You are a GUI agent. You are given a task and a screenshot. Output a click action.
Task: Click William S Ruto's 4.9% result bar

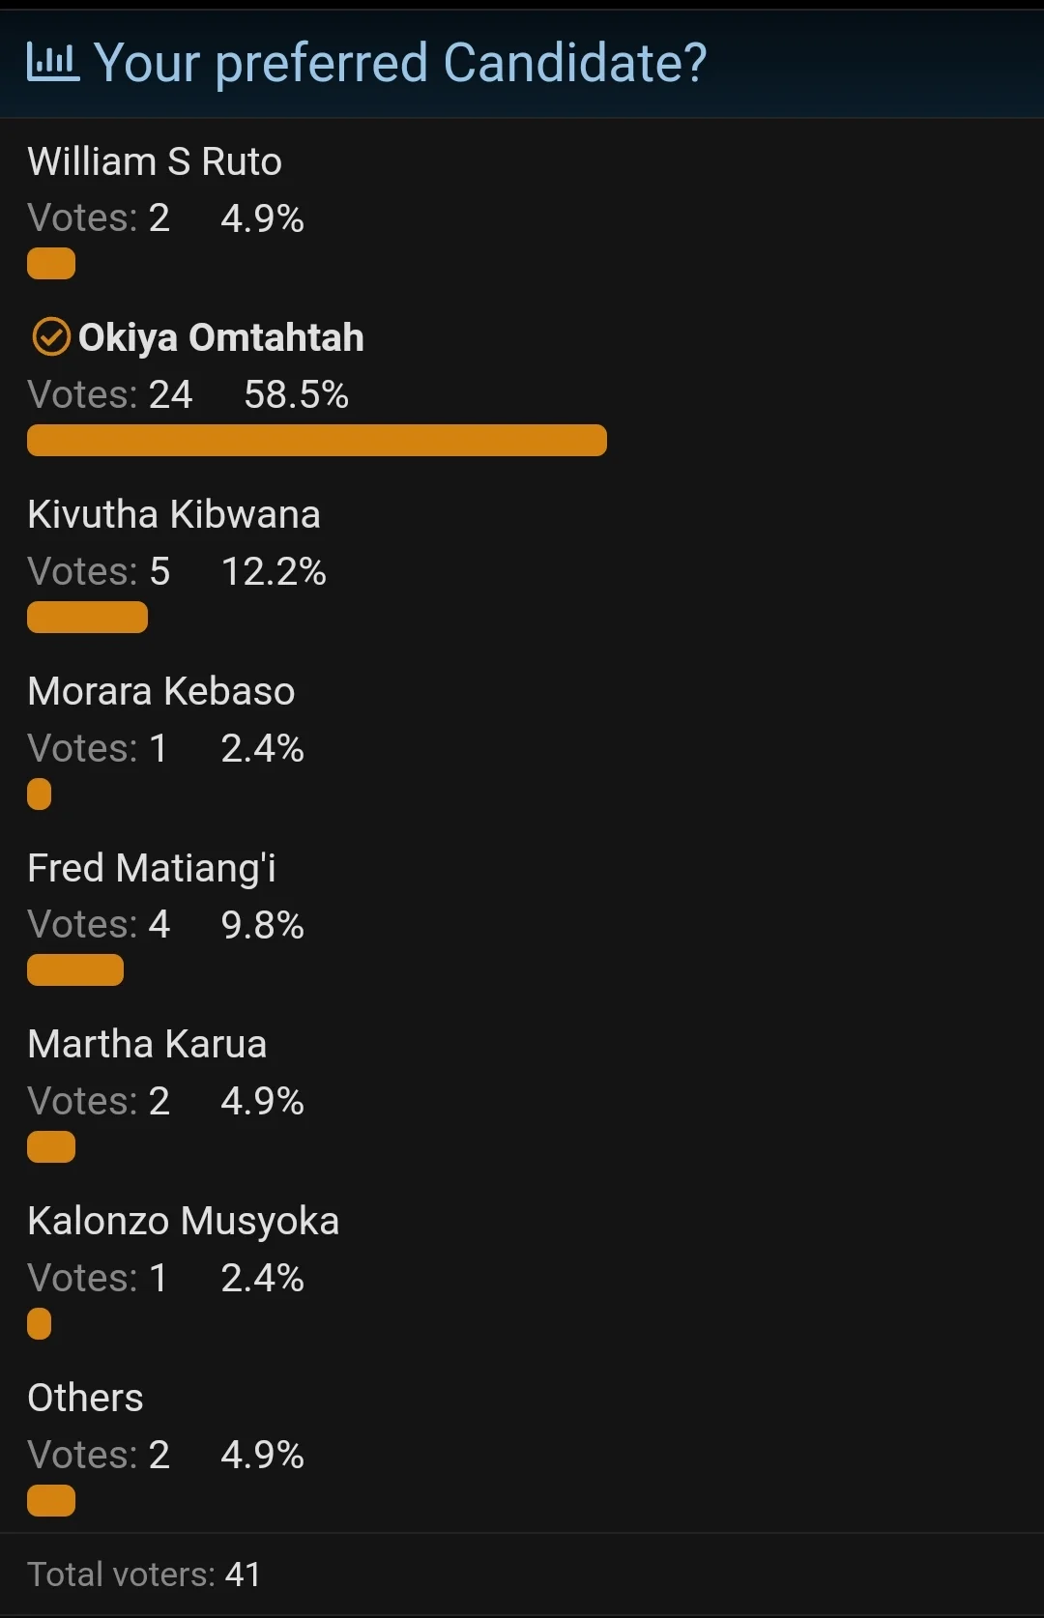pyautogui.click(x=51, y=263)
